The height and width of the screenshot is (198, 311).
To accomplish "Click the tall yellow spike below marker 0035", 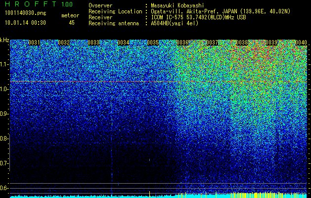I will pos(149,194).
